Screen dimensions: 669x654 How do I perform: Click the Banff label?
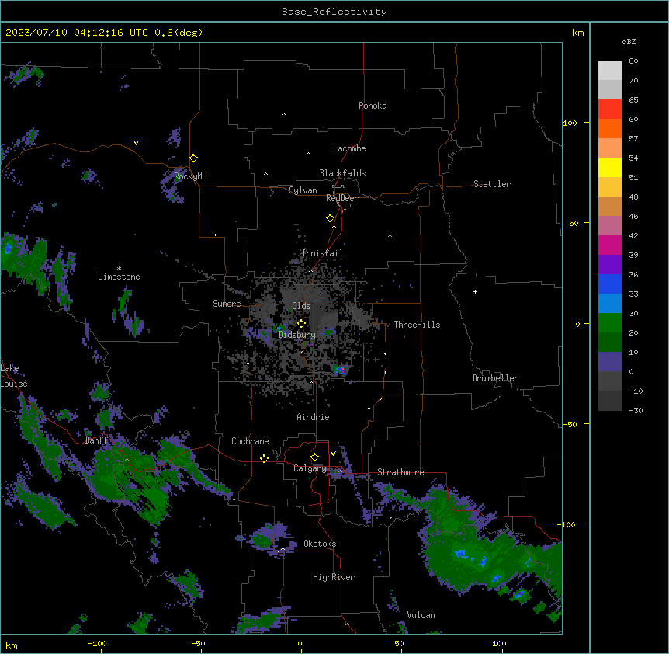pyautogui.click(x=96, y=440)
